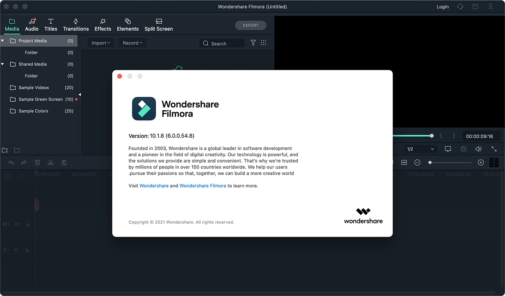Open the Record dropdown
Viewport: 505px width, 296px height.
click(x=133, y=43)
